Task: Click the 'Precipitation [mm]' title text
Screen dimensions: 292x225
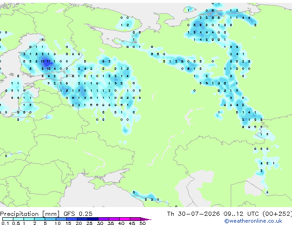Action: click(30, 214)
